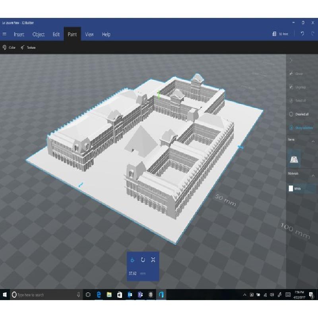Choose the Texture paint tool
The width and height of the screenshot is (318, 318).
point(28,47)
